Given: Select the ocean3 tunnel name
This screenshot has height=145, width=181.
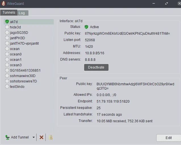Looking at the screenshot, I should (16, 65).
